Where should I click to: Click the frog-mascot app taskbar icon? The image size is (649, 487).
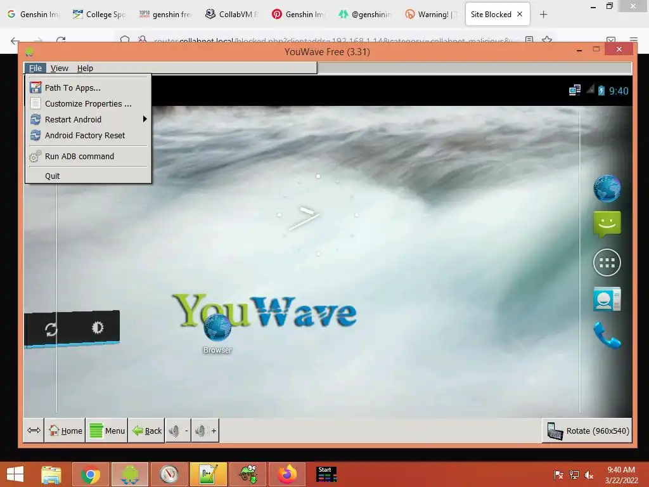point(248,474)
